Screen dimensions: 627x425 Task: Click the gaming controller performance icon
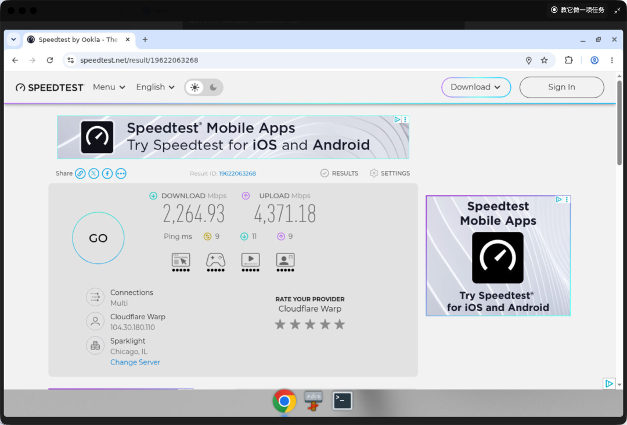(x=215, y=262)
